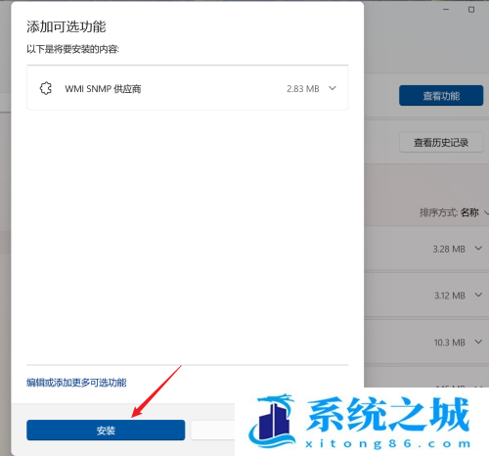This screenshot has height=456, width=489.
Task: Expand the 3.28 MB feature entry chevron
Action: click(x=478, y=249)
